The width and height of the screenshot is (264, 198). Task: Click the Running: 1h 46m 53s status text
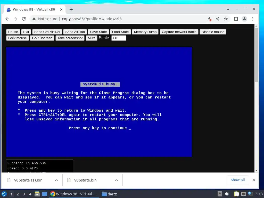click(x=27, y=163)
